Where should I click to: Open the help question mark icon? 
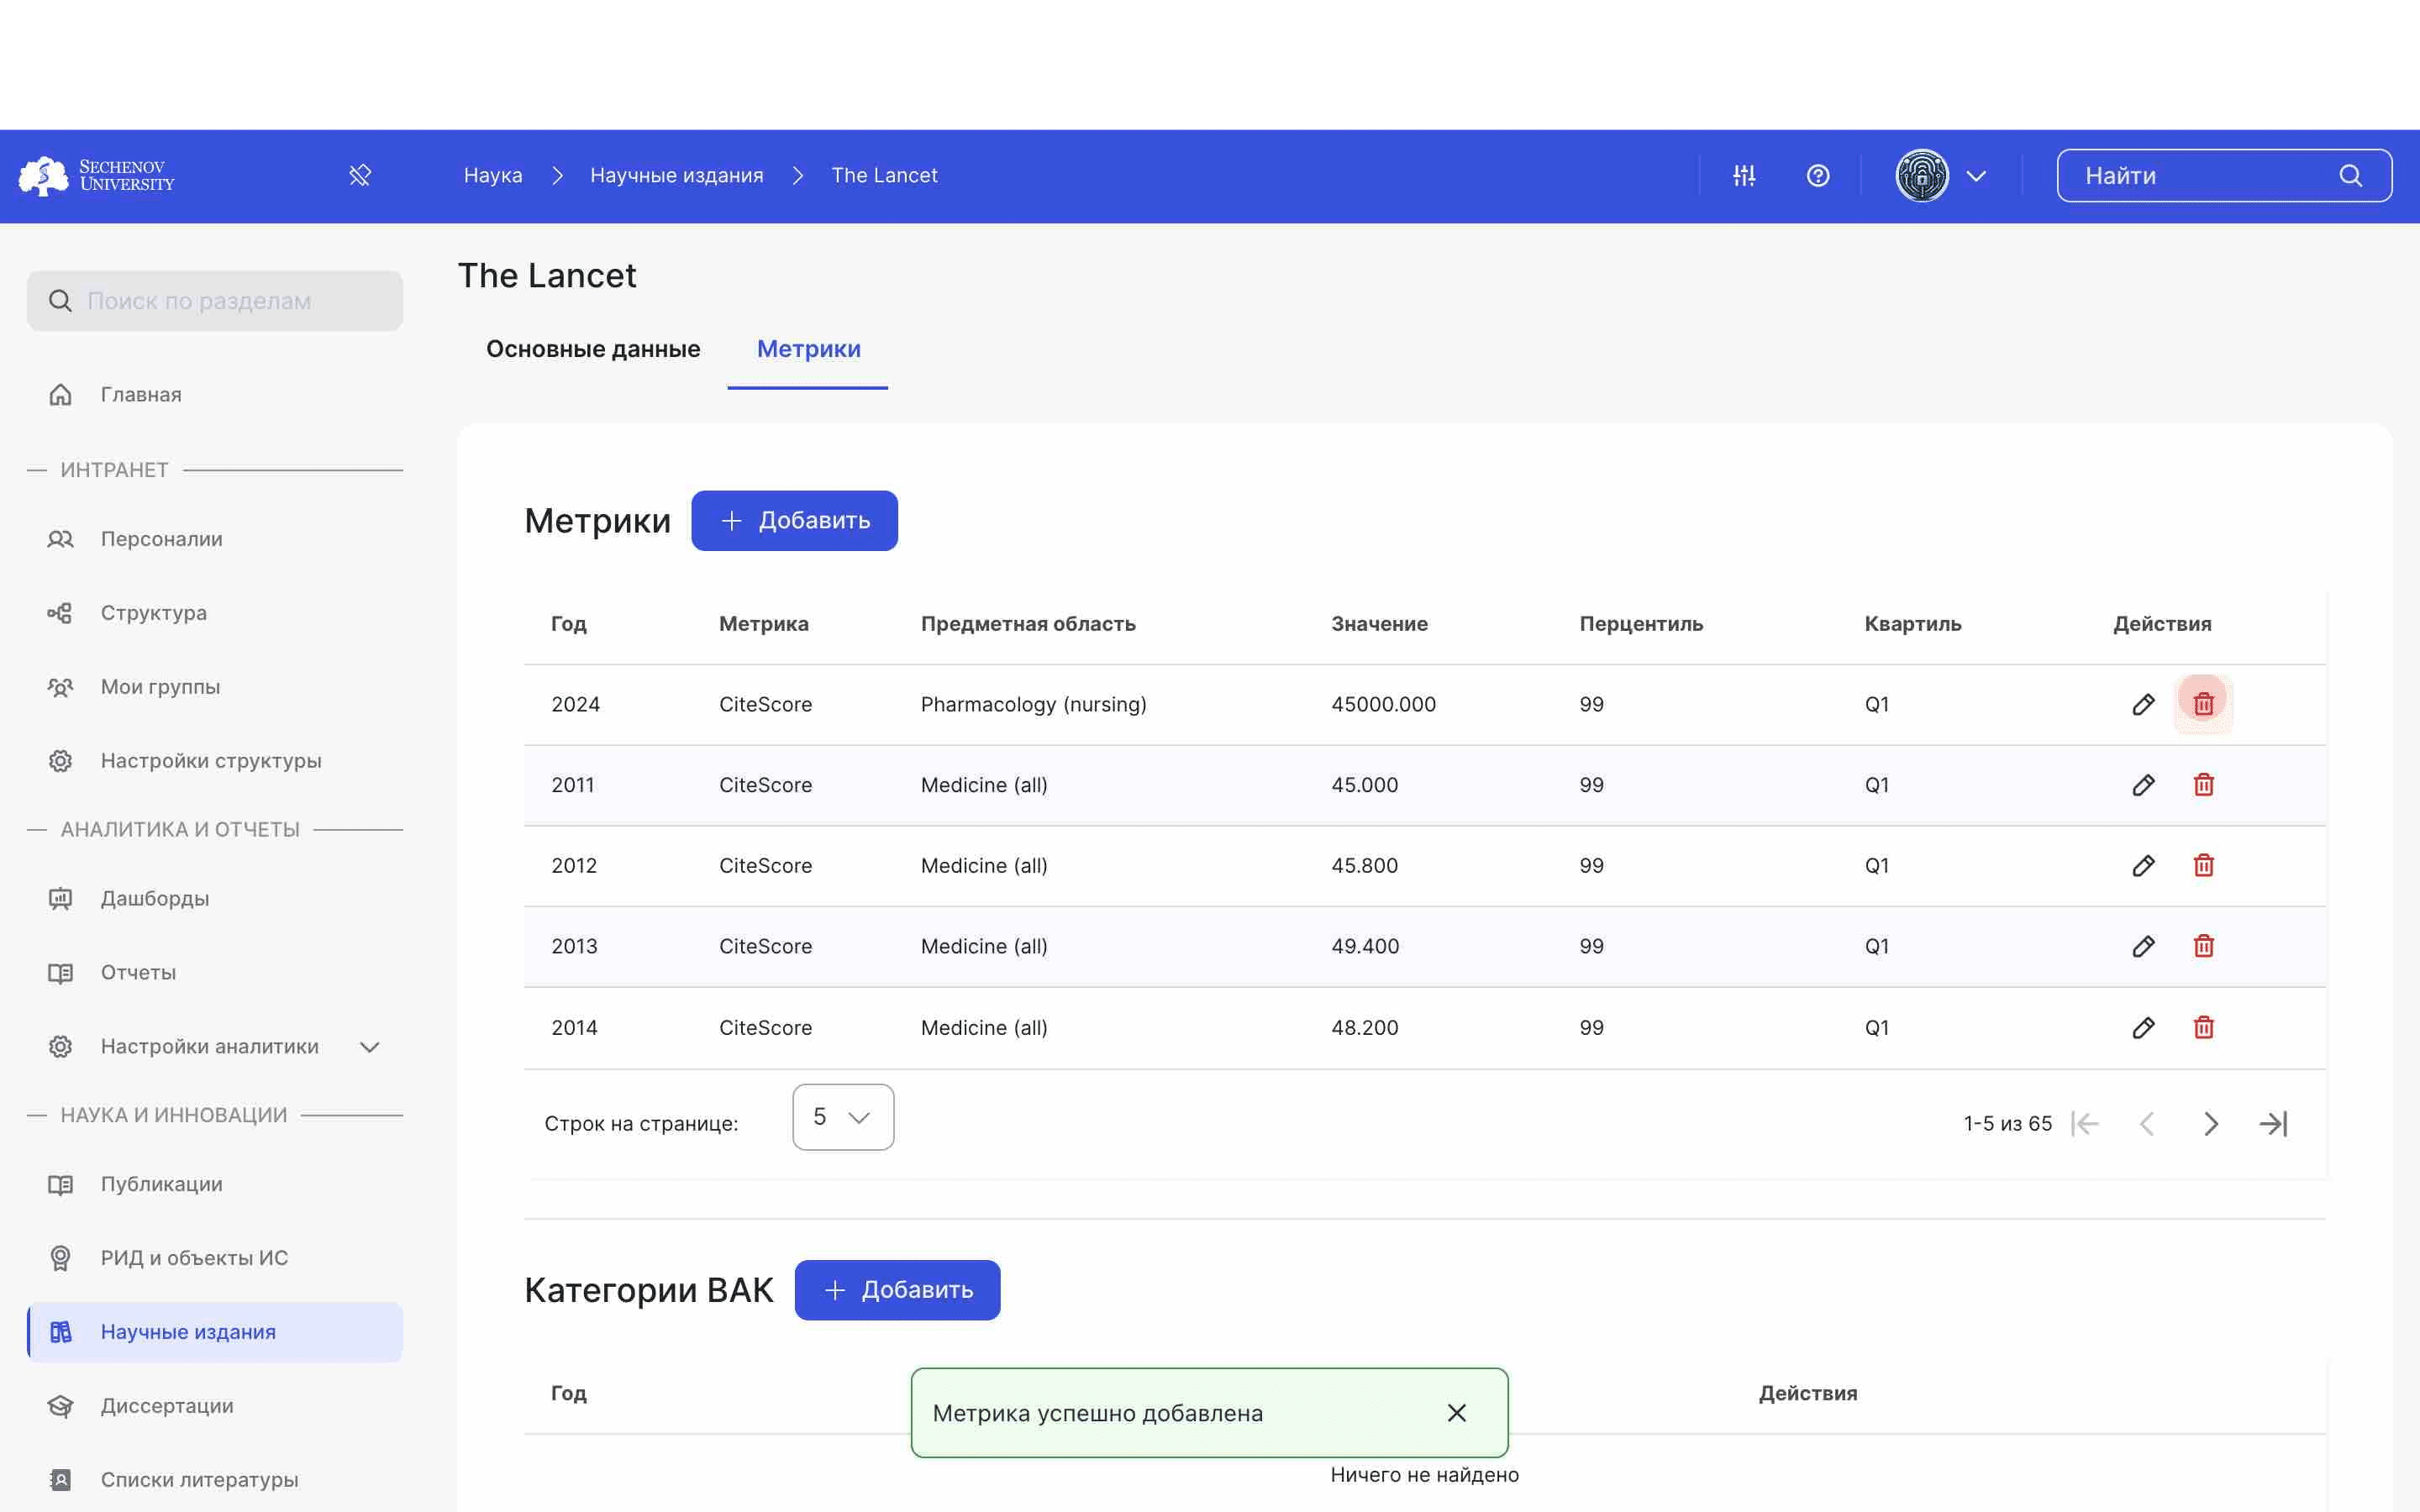coord(1818,176)
